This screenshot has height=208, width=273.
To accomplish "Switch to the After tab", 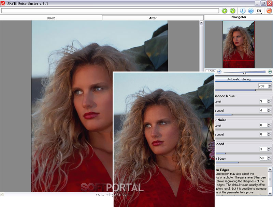I will pos(153,18).
